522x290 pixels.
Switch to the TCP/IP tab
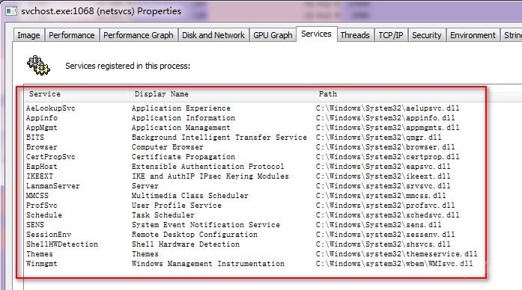click(x=391, y=35)
